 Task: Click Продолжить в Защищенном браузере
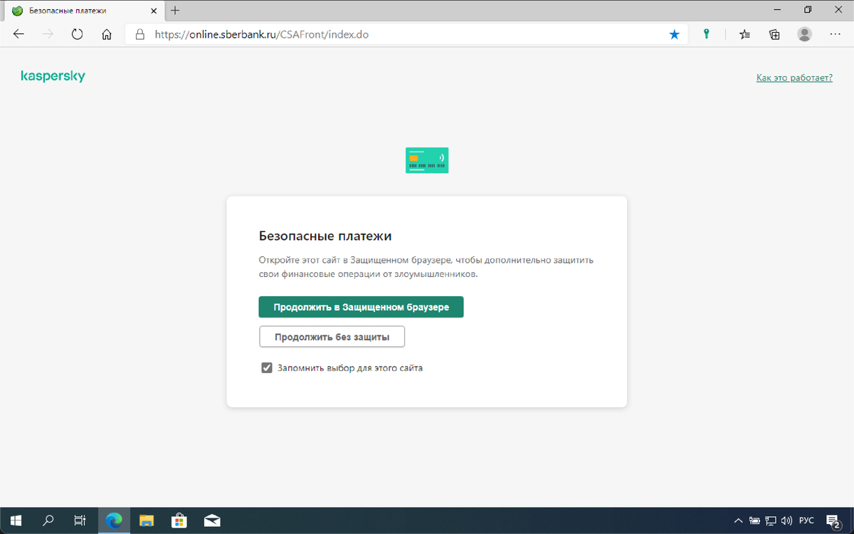pyautogui.click(x=361, y=307)
